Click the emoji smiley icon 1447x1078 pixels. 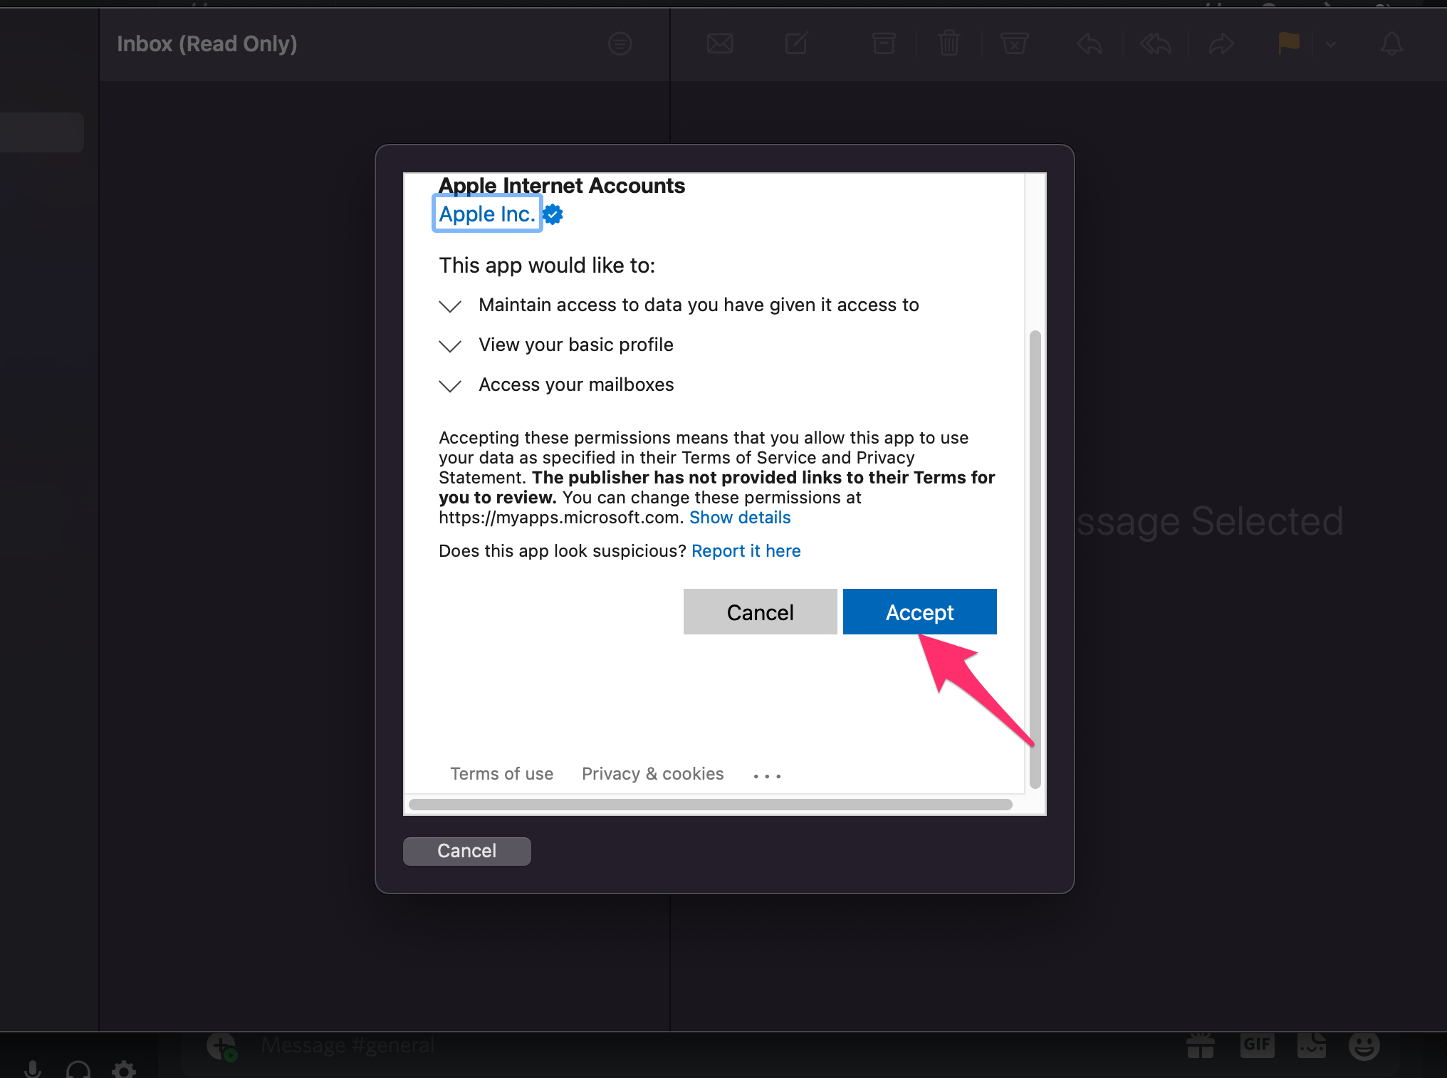point(1364,1045)
